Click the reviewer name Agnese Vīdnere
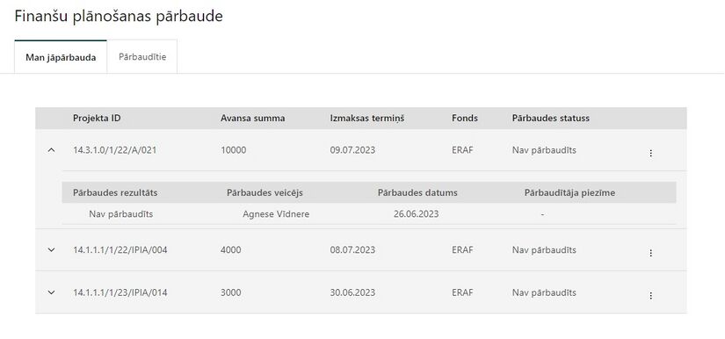The height and width of the screenshot is (339, 725). [x=276, y=213]
